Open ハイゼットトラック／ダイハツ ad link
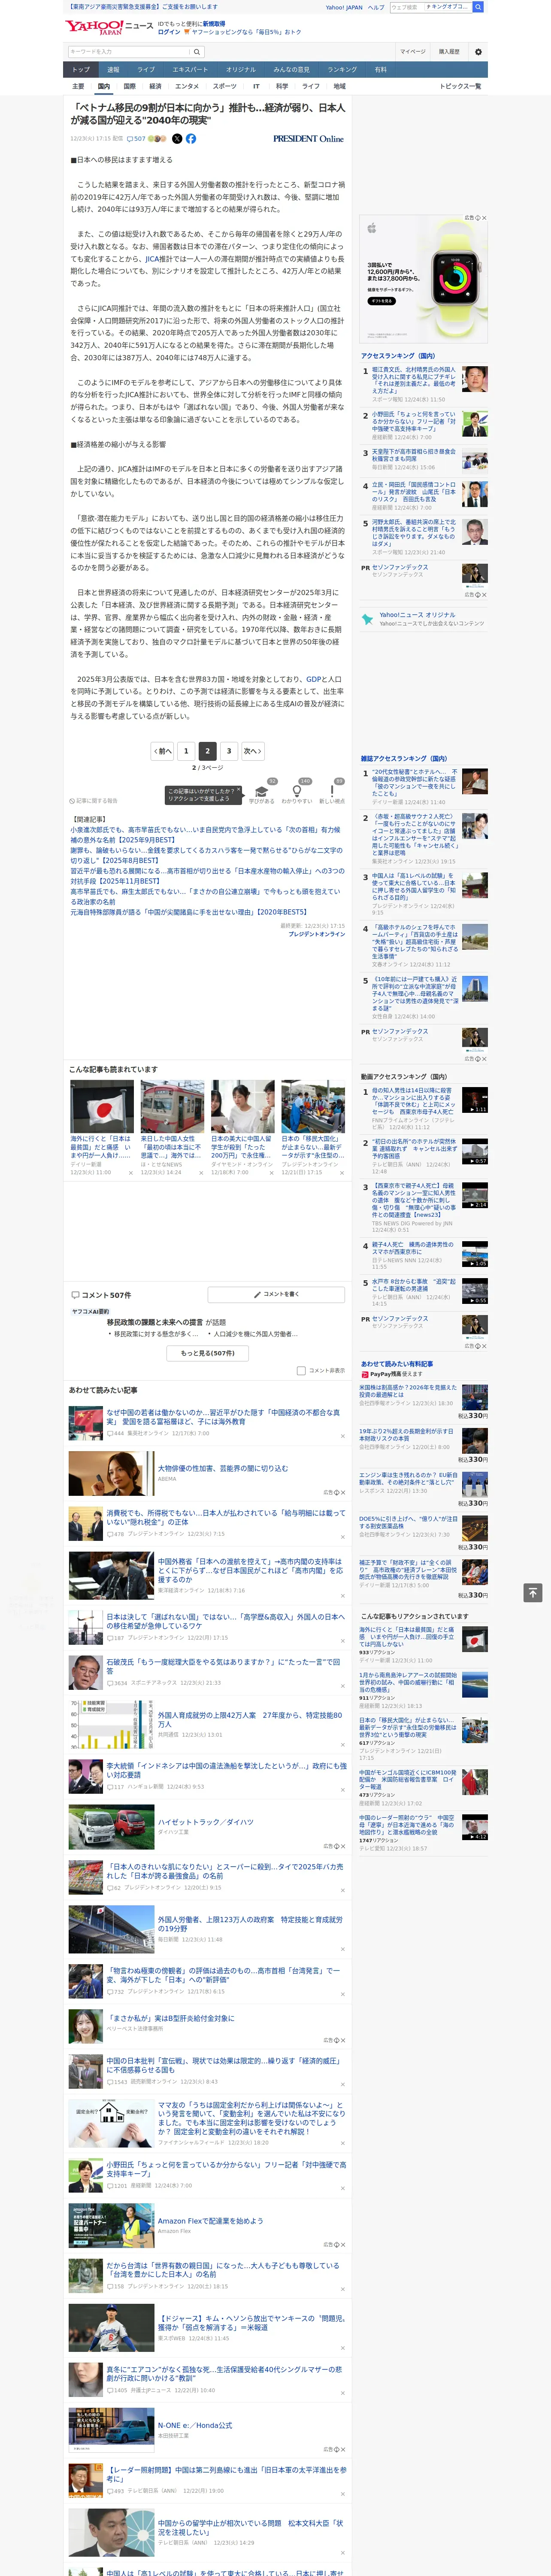This screenshot has width=551, height=2576. pos(205,1822)
